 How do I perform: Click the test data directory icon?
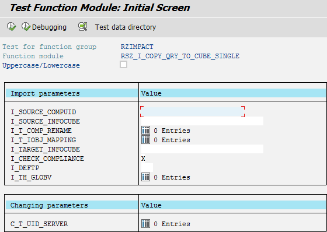click(x=83, y=27)
